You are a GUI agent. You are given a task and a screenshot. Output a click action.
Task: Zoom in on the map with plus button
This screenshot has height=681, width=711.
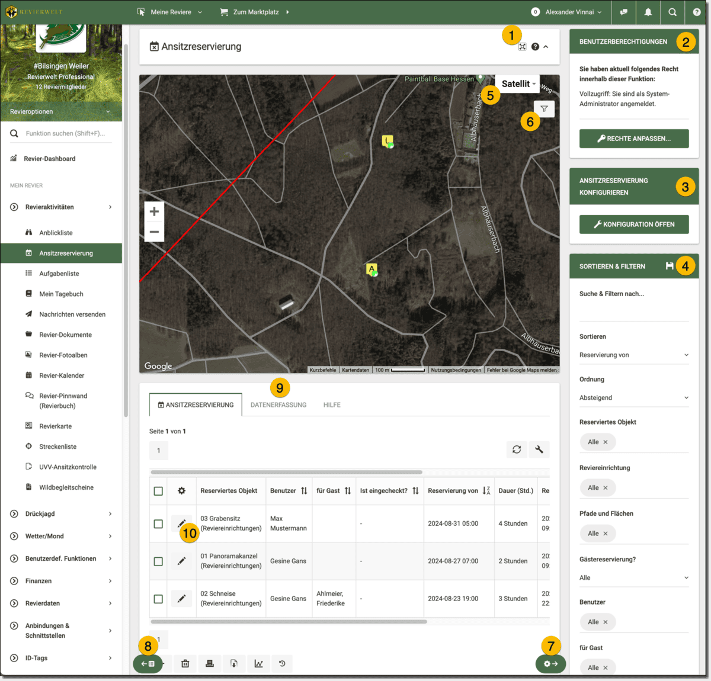[154, 211]
